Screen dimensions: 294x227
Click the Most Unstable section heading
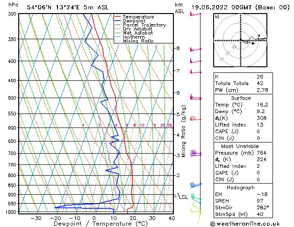coord(240,146)
